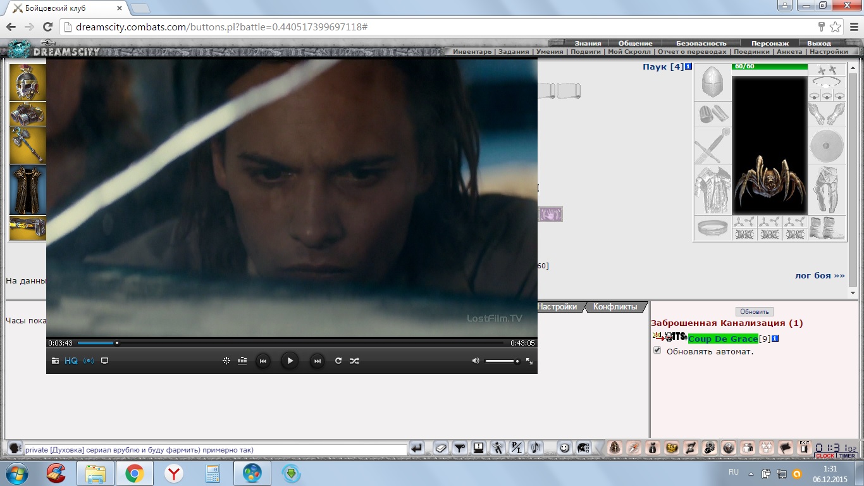Select the empty earrings slot

tap(827, 70)
